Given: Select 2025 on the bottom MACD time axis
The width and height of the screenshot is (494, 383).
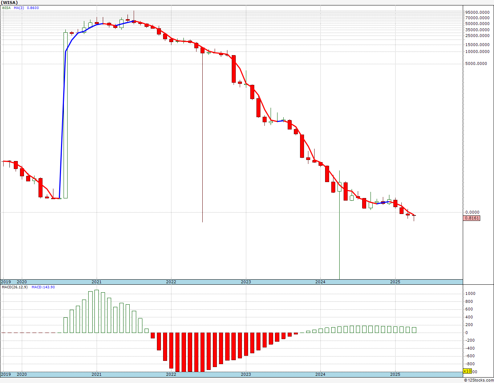Looking at the screenshot, I should pyautogui.click(x=395, y=374).
